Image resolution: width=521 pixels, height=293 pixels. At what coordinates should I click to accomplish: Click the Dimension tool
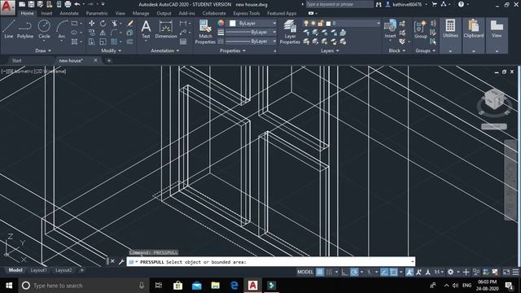(x=165, y=29)
